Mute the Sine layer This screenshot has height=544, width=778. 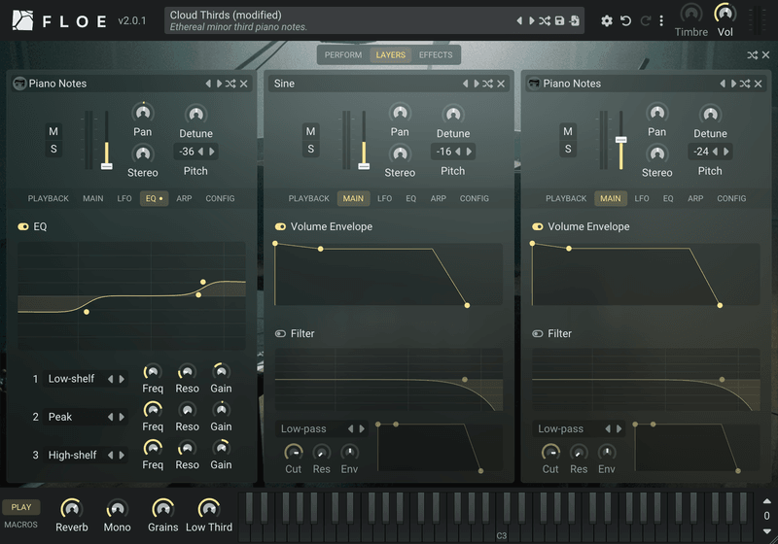point(310,131)
